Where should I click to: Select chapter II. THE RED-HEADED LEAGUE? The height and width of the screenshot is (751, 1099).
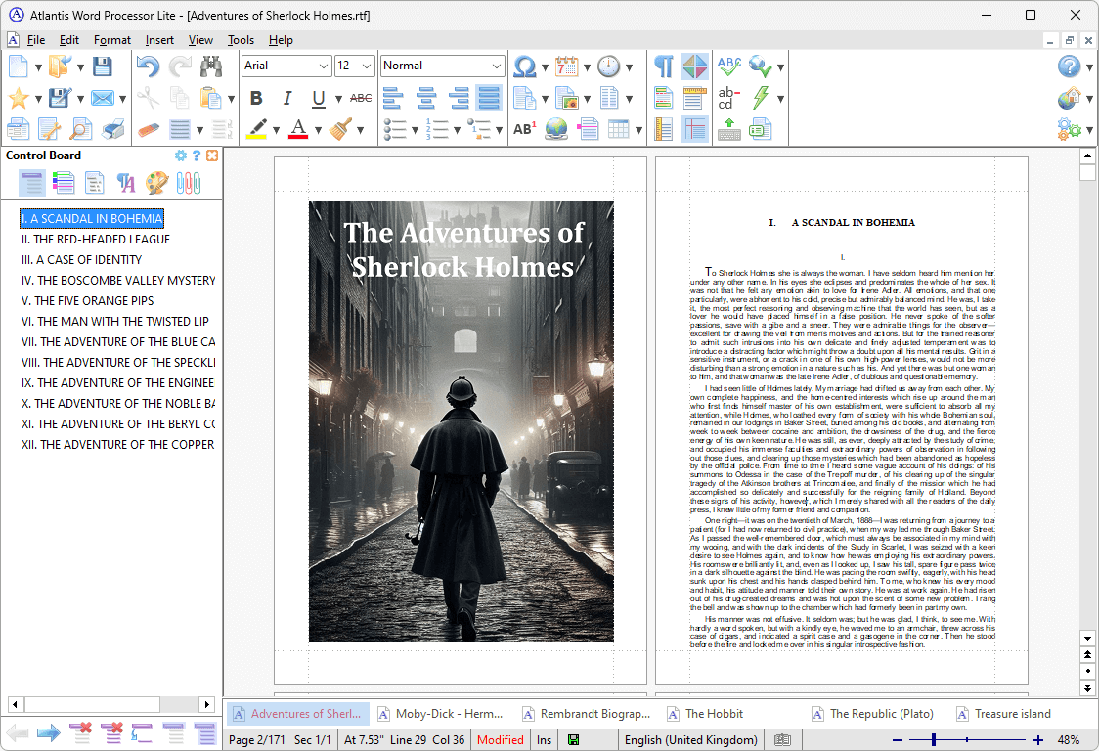[x=96, y=239]
